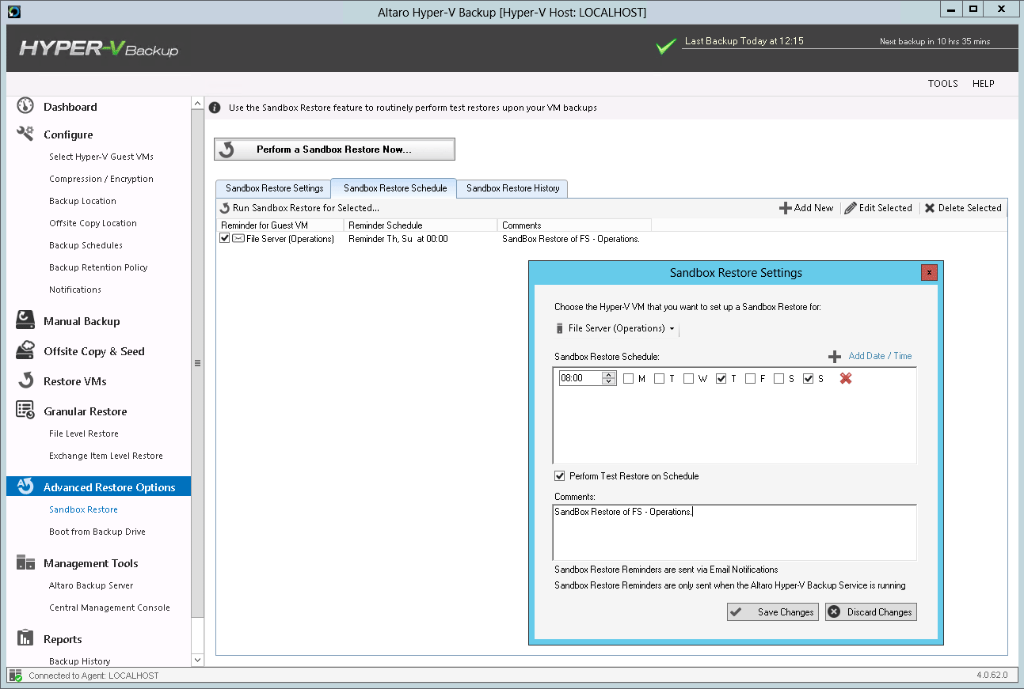
Task: Click the Dashboard gauge icon
Action: [x=25, y=106]
